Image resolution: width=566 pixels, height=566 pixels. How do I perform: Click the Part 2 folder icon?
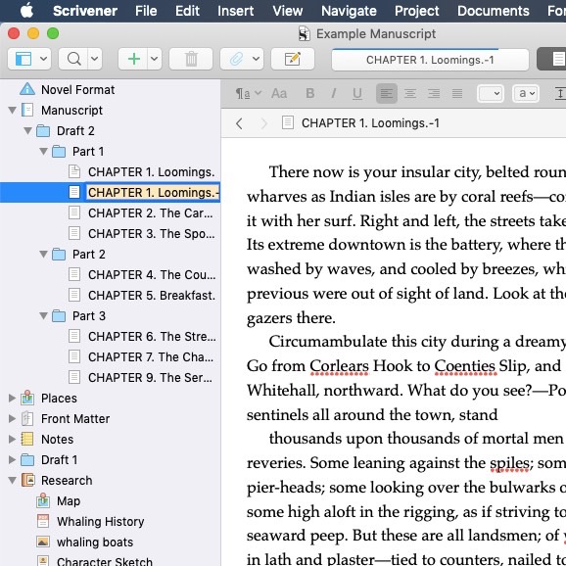point(59,255)
